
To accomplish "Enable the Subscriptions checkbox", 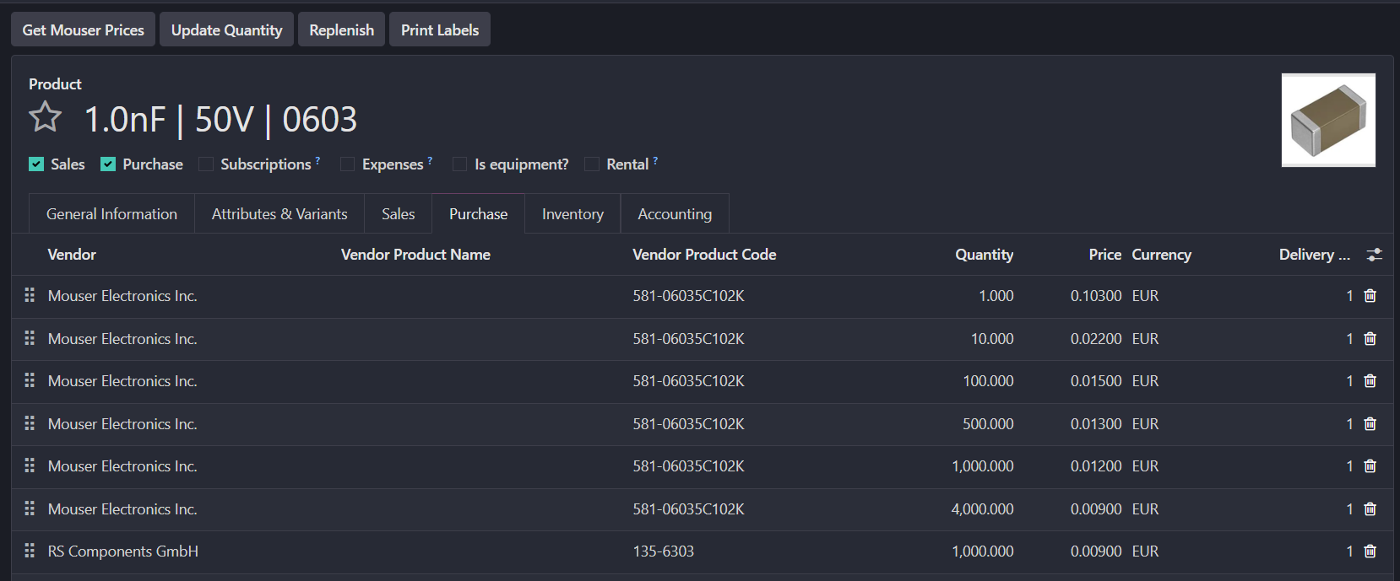I will click(206, 164).
